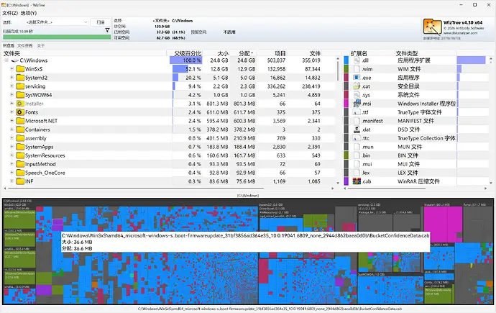Click the .wim file type icon
The image size is (496, 313).
tap(357, 69)
